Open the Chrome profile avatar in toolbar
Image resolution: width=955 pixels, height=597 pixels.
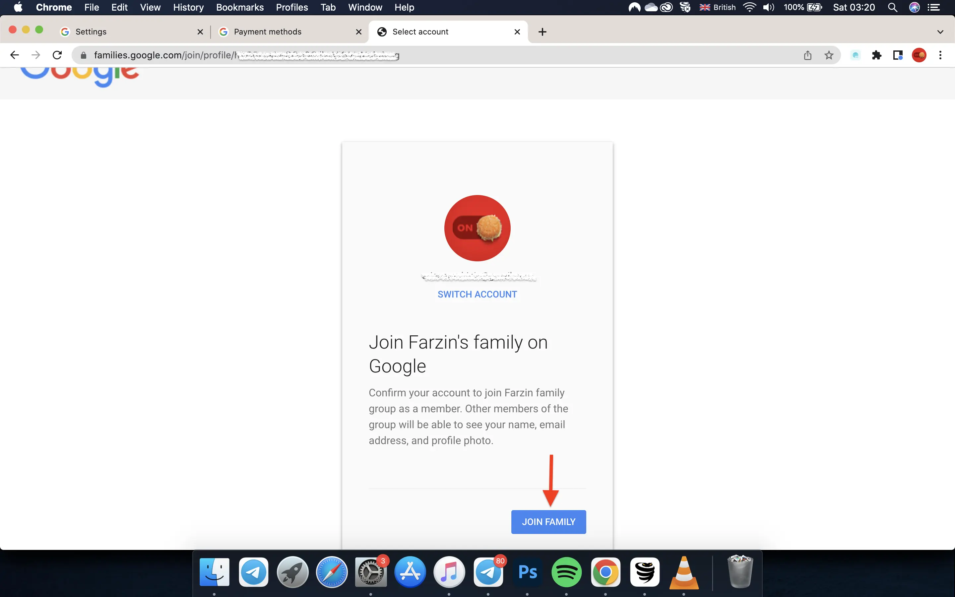tap(919, 55)
